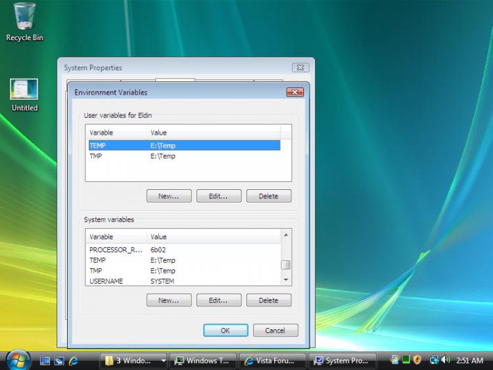The image size is (493, 370).
Task: Switch to Vista Forums taskbar window
Action: pos(273,361)
